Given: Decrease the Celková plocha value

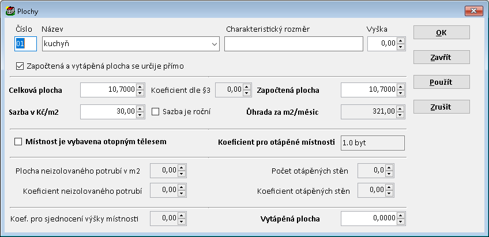Looking at the screenshot, I should coord(140,93).
